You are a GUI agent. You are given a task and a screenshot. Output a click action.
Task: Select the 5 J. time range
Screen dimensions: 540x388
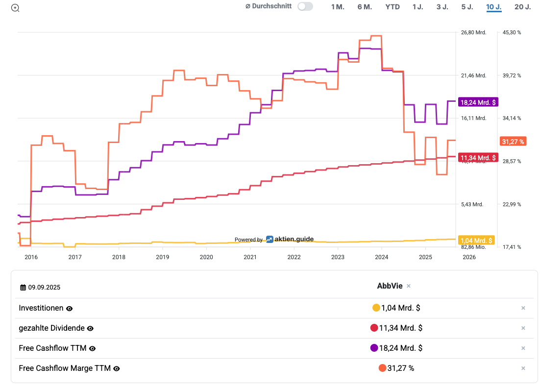coord(467,7)
